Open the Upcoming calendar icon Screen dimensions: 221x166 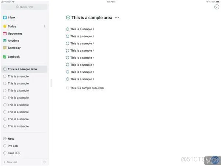5,34
